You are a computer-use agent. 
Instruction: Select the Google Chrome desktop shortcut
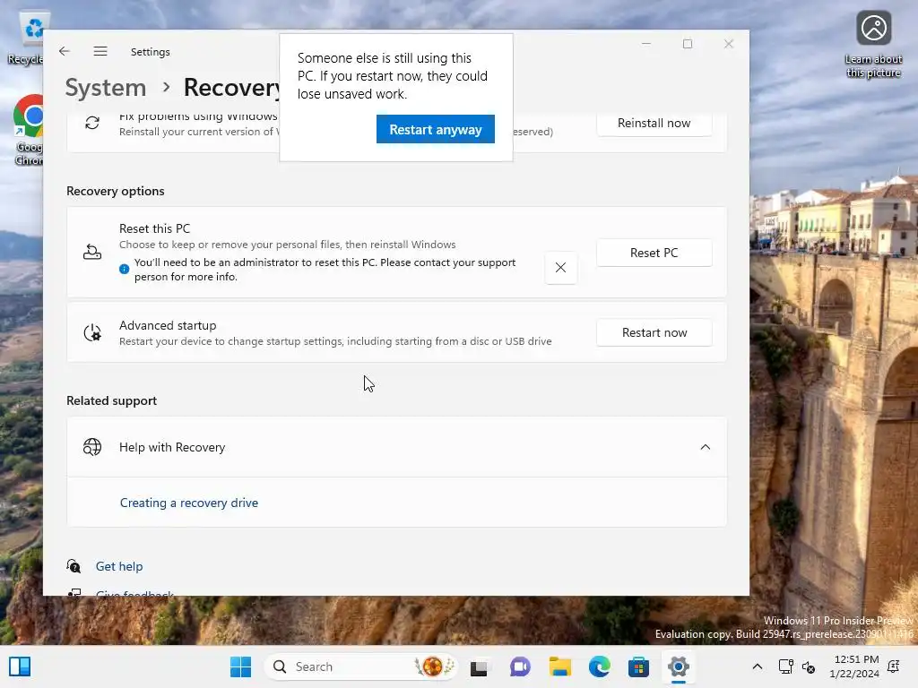click(28, 130)
